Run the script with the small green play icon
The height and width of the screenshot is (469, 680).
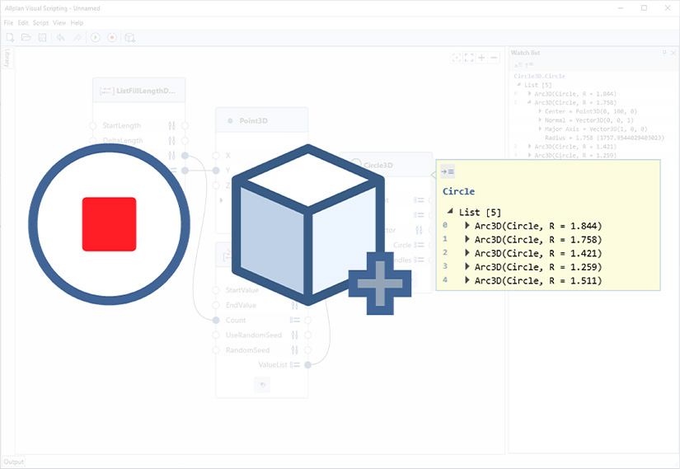coord(96,38)
